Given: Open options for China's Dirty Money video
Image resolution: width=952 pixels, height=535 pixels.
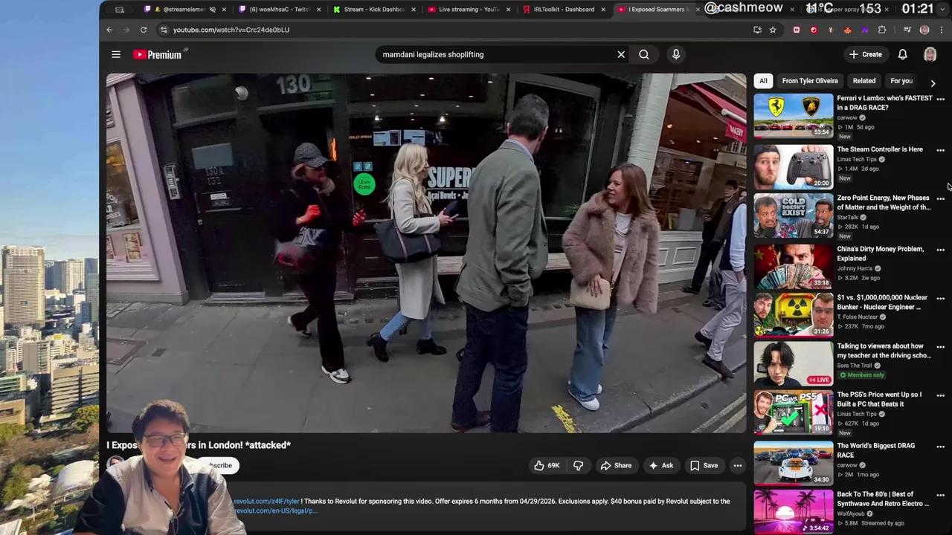Looking at the screenshot, I should [x=940, y=250].
